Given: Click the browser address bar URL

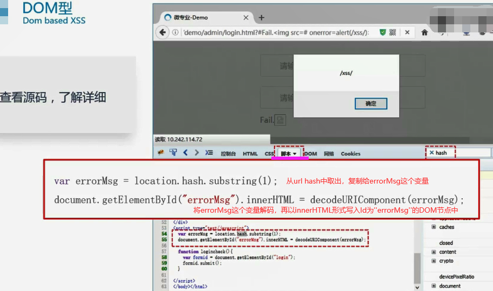Looking at the screenshot, I should tap(276, 32).
